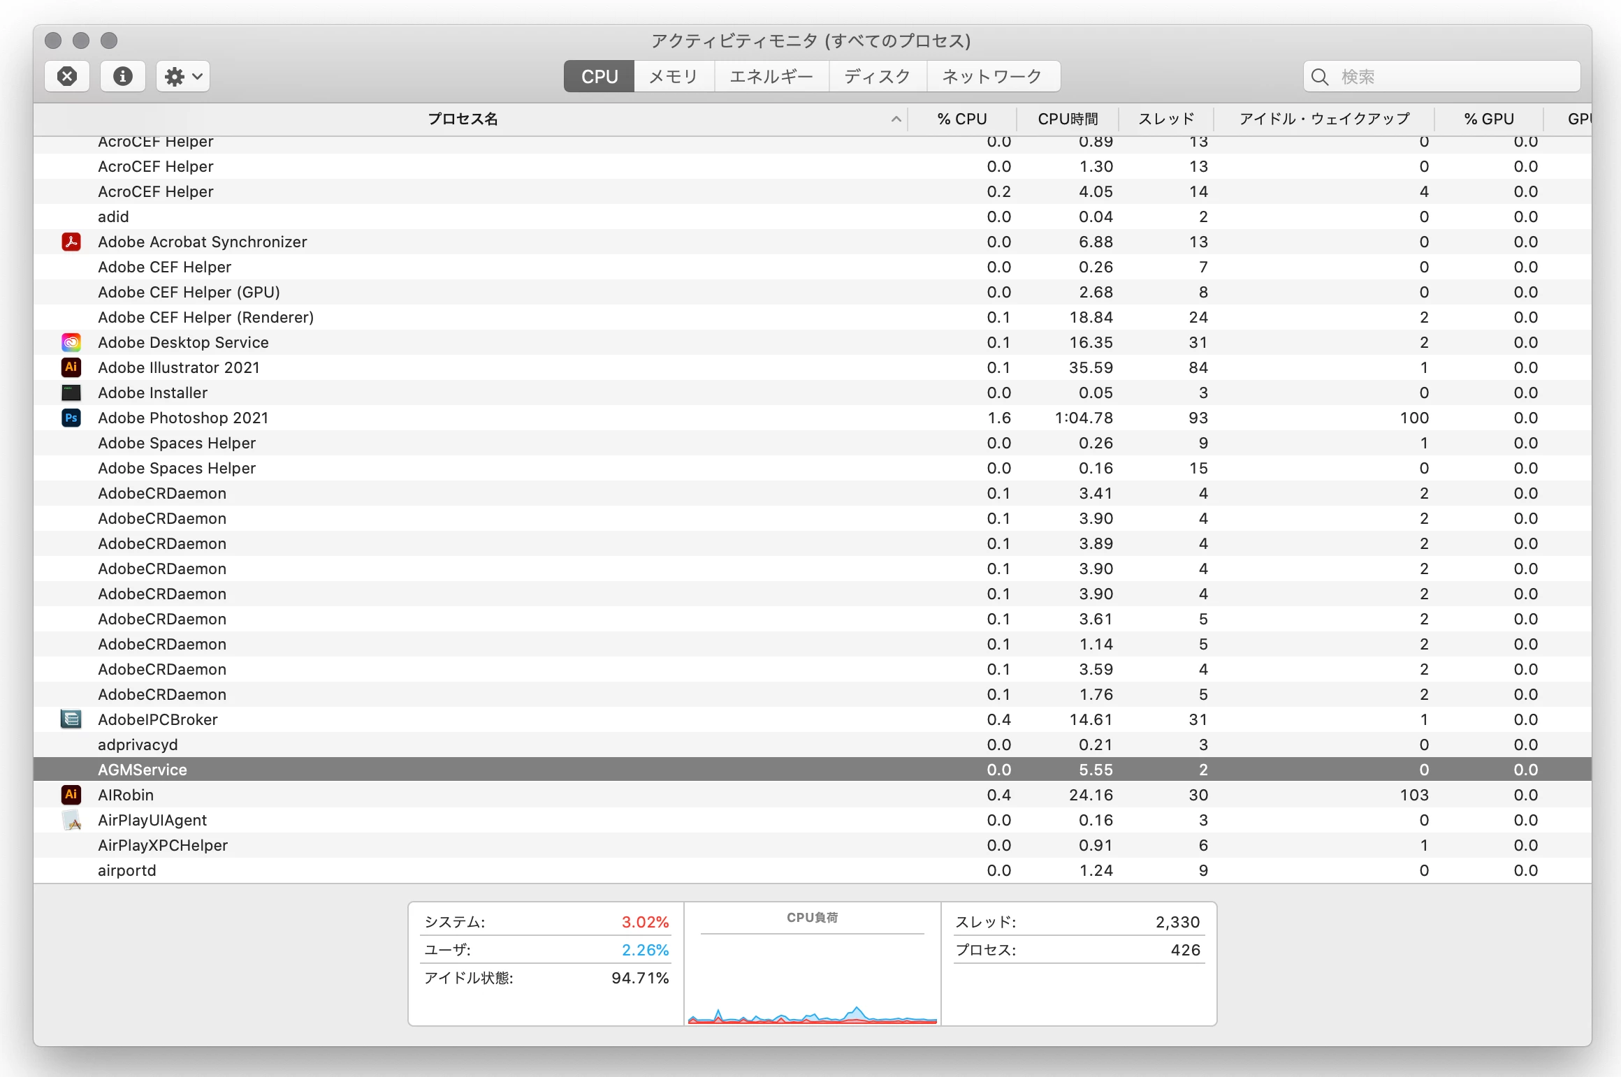Click the Adobe Desktop Service Creative Cloud icon
The image size is (1621, 1077).
point(71,342)
